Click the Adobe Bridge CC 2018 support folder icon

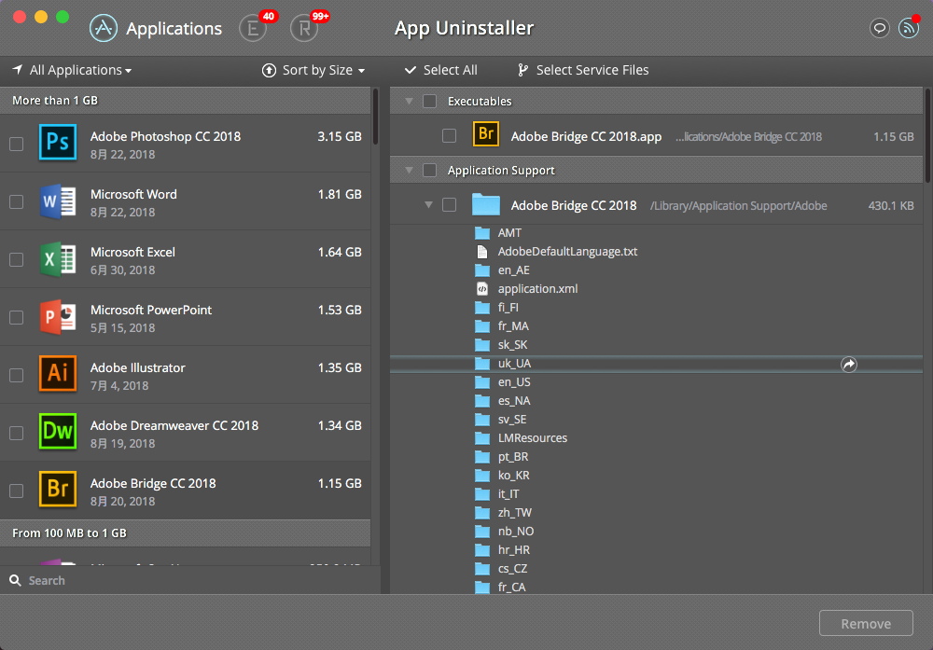coord(486,204)
